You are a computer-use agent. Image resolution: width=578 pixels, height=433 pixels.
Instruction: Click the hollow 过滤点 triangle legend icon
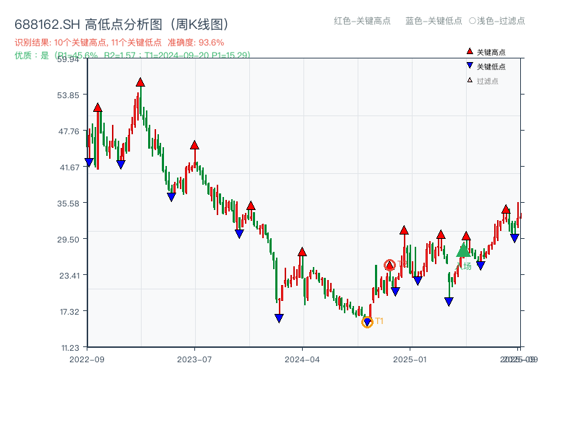(x=470, y=80)
